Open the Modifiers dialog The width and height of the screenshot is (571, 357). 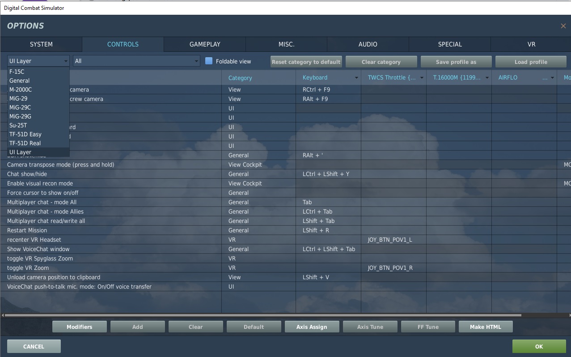[80, 327]
